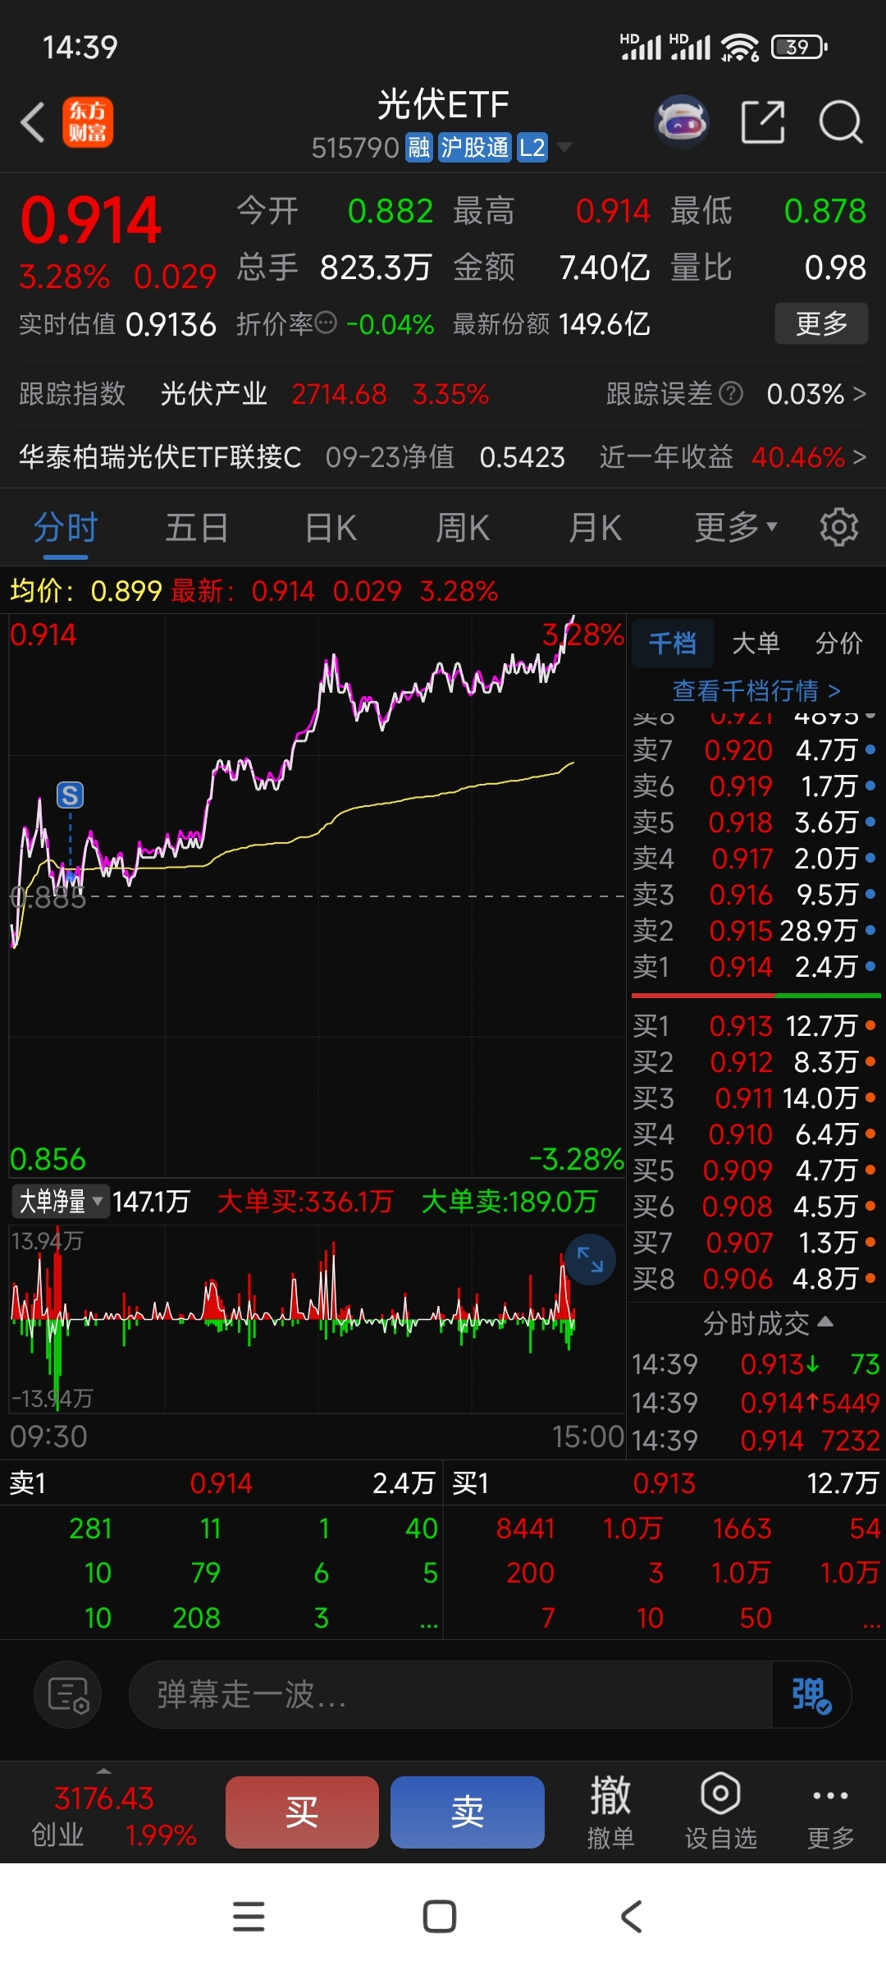The height and width of the screenshot is (1970, 886).
Task: Tap the 实时估值 0.9136 value
Action: click(x=171, y=324)
